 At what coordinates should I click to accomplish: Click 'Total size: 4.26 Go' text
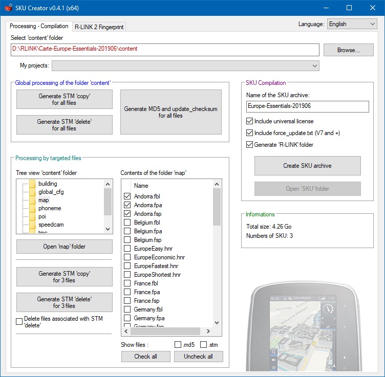point(269,227)
